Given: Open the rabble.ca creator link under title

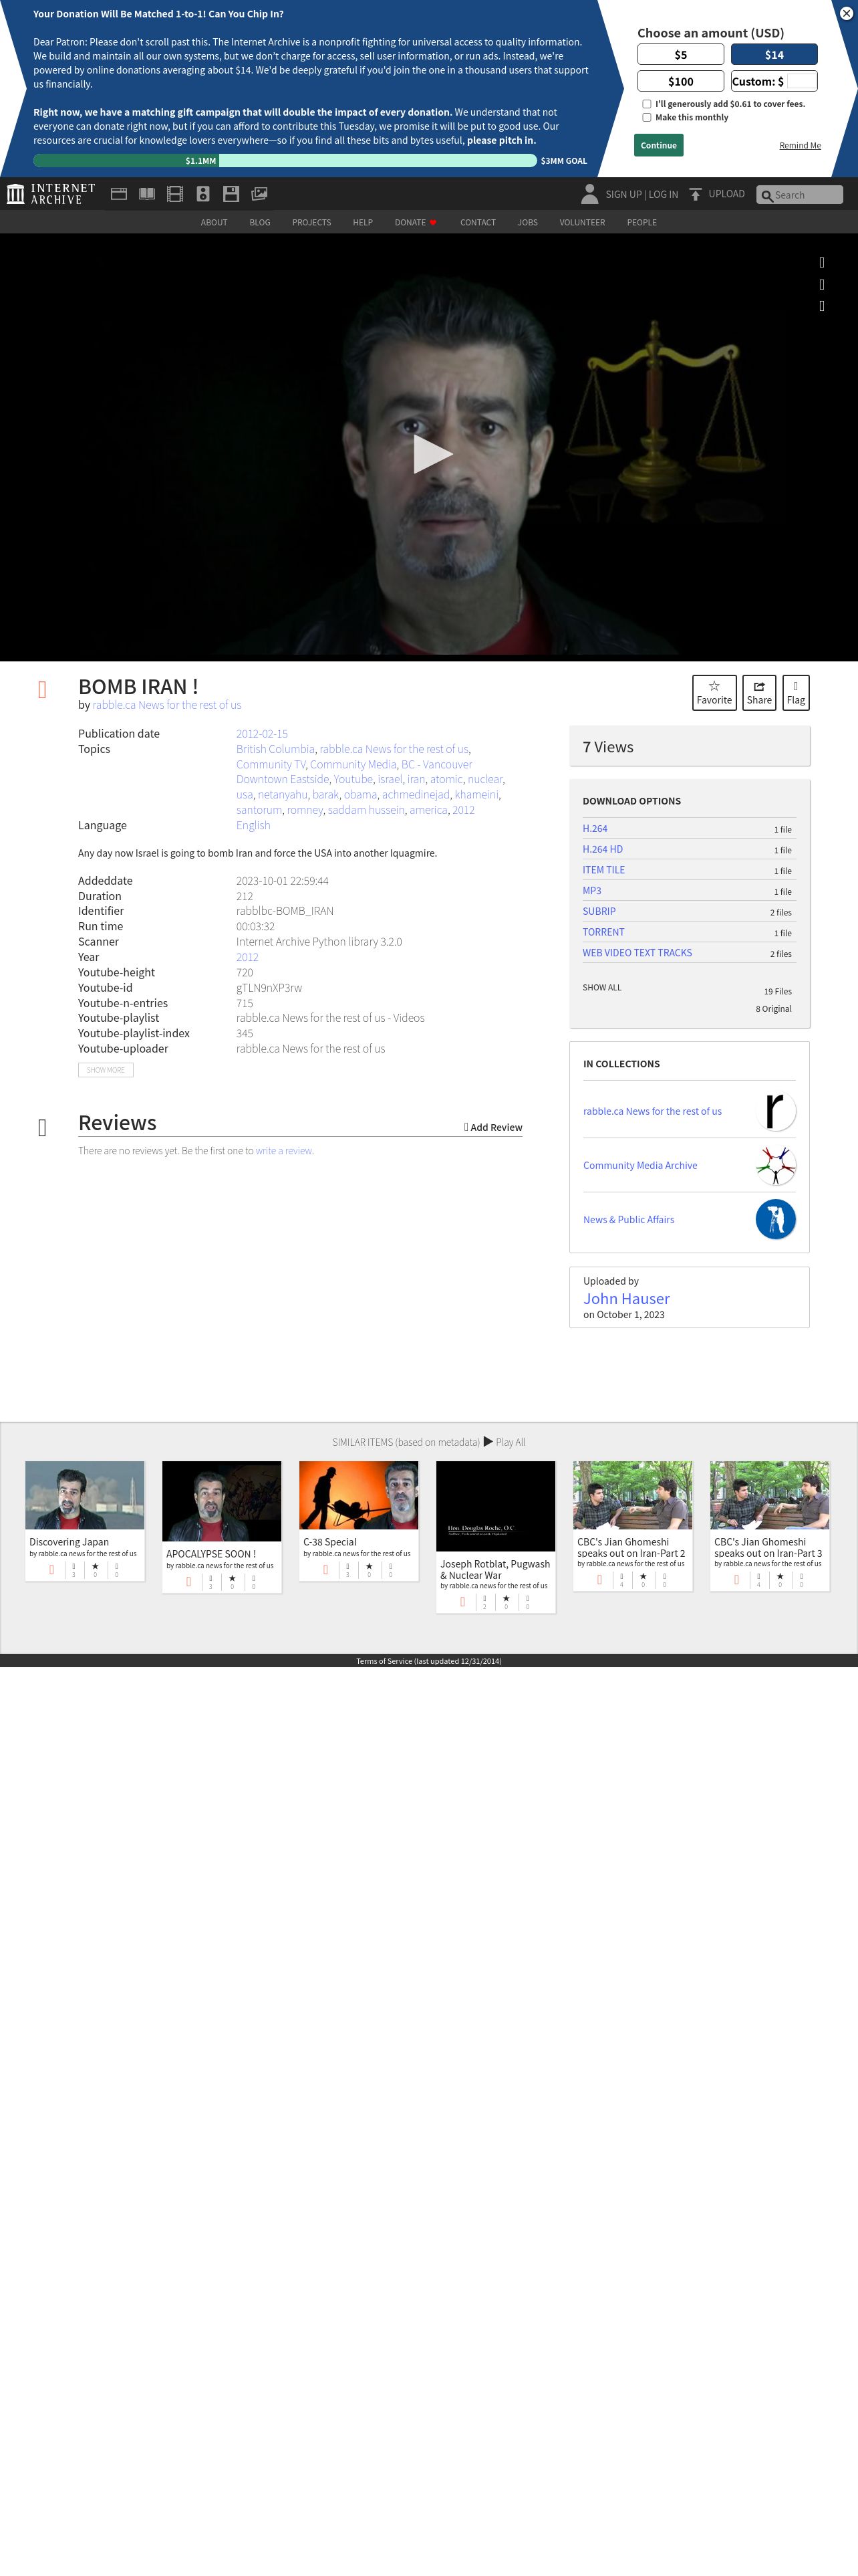Looking at the screenshot, I should point(167,705).
